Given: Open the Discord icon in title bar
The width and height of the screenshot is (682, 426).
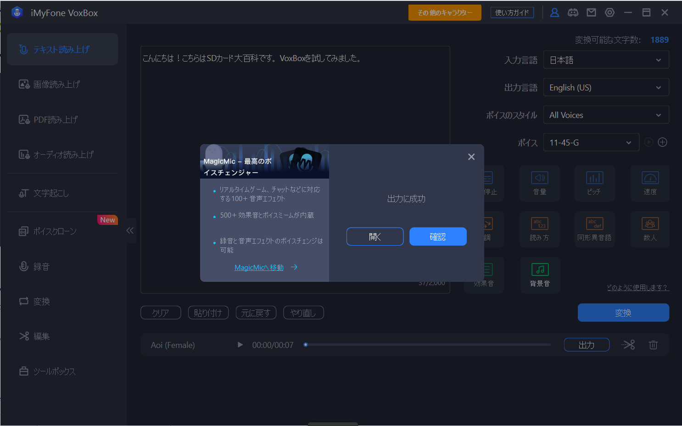Looking at the screenshot, I should [x=573, y=13].
